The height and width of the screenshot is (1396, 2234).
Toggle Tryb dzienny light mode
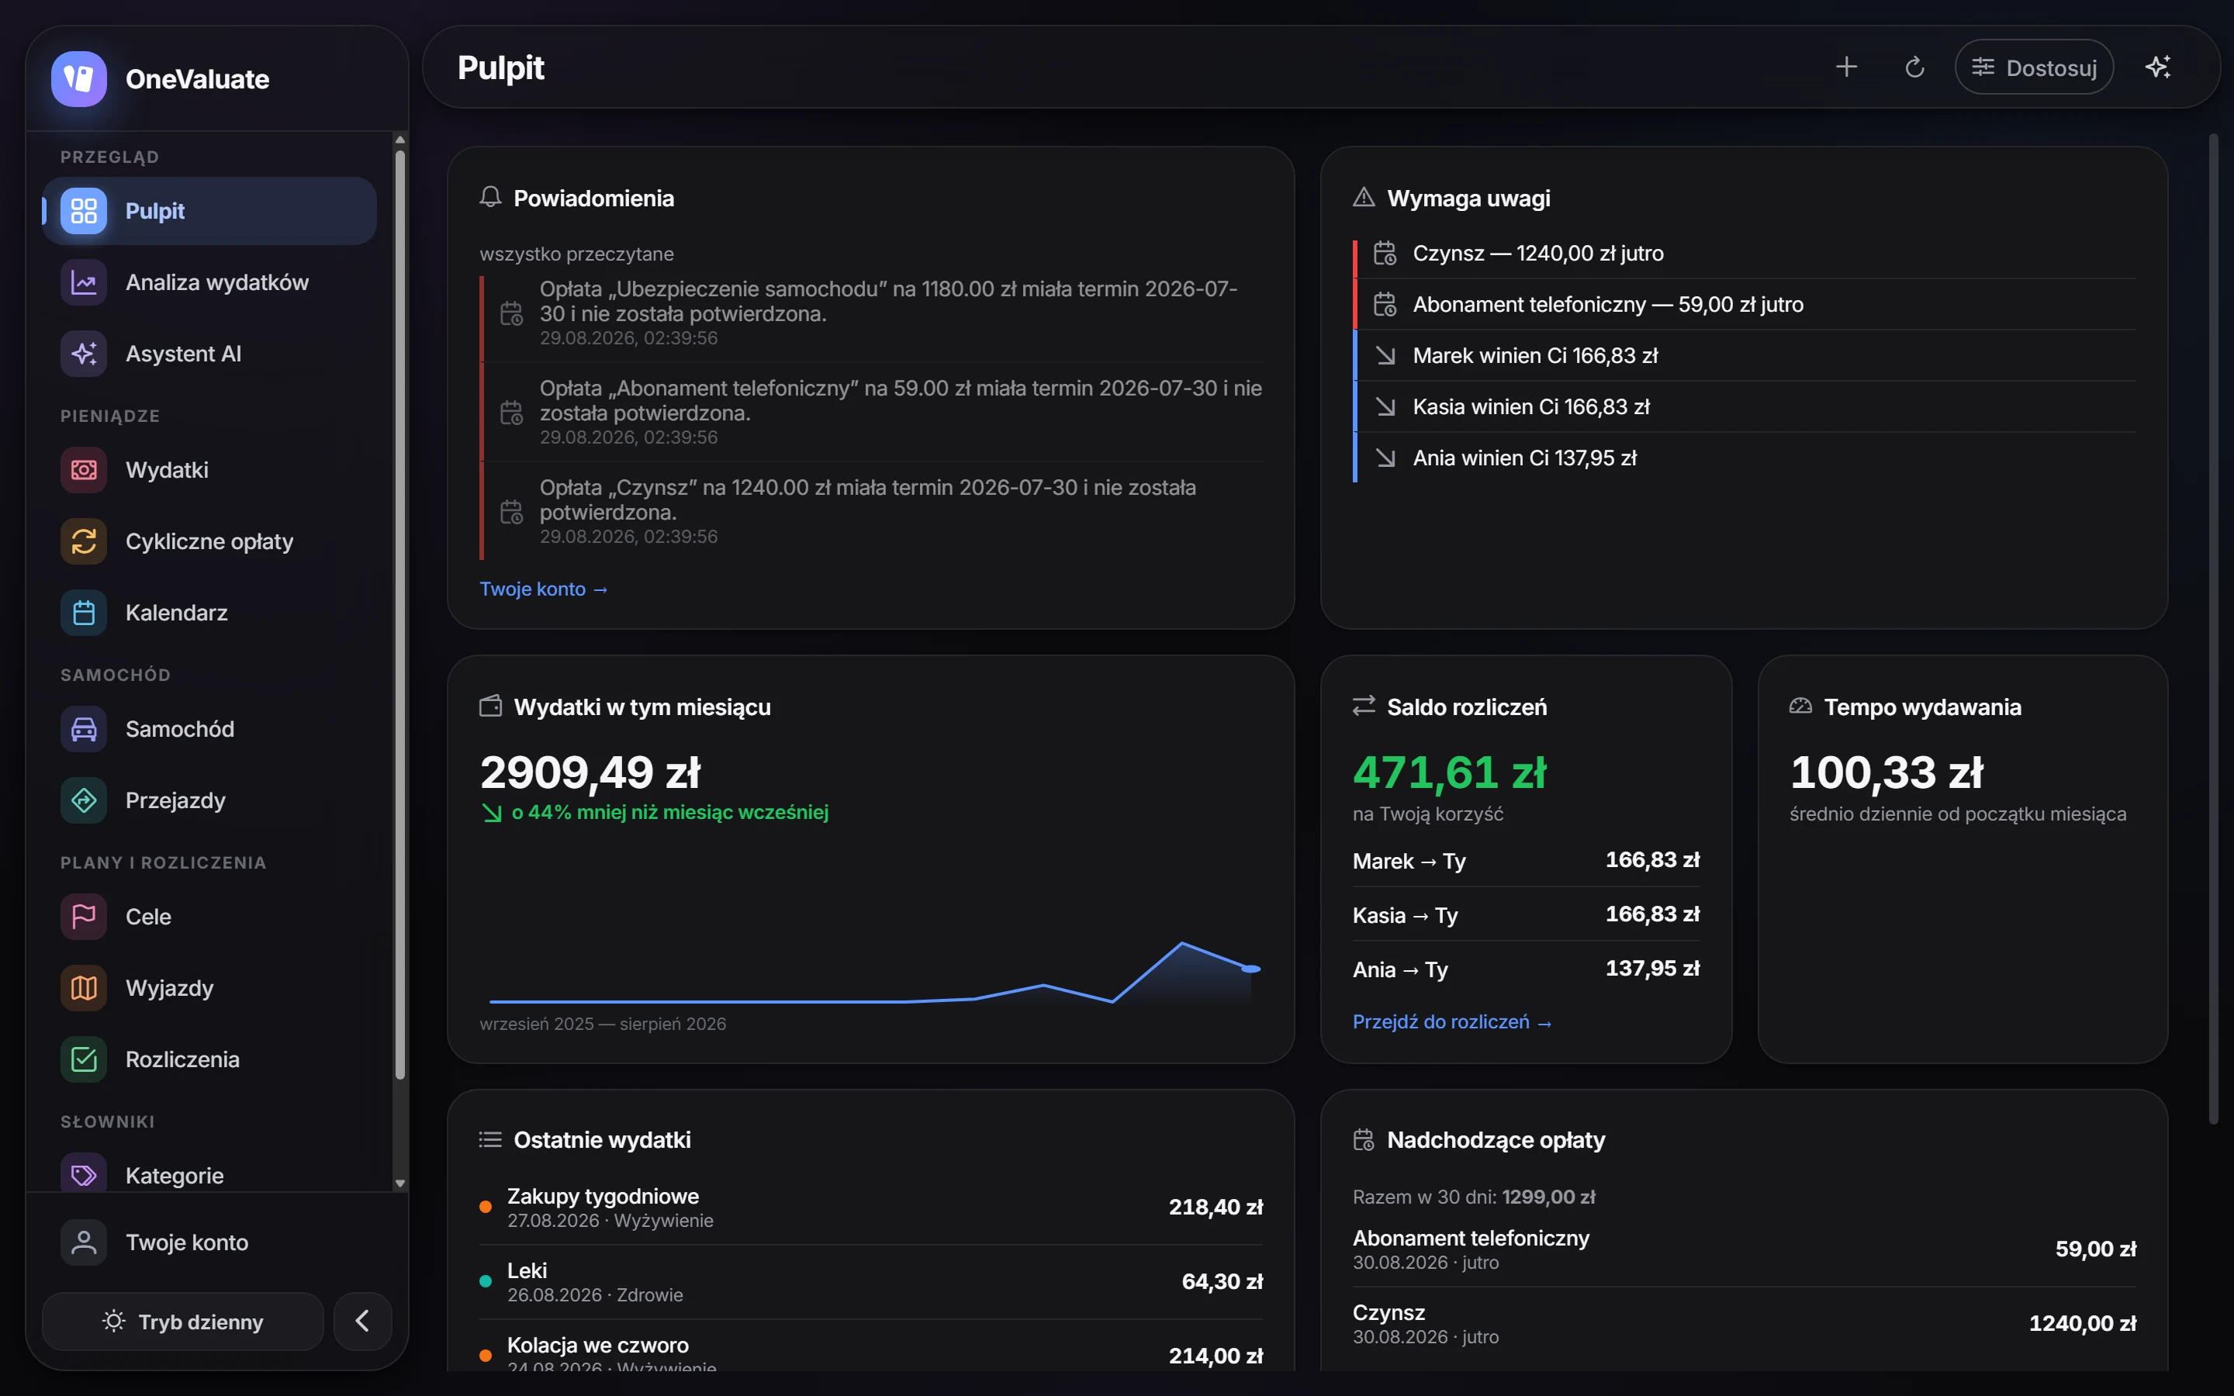click(x=183, y=1322)
